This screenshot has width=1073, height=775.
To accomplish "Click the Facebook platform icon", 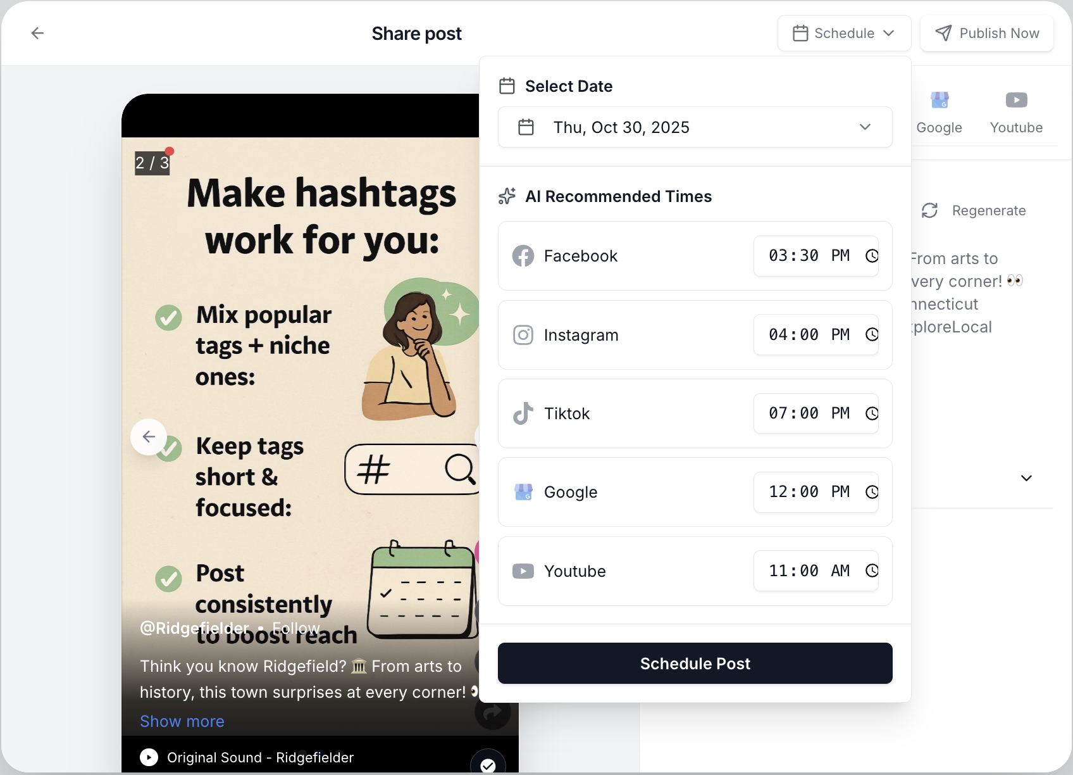I will 523,256.
